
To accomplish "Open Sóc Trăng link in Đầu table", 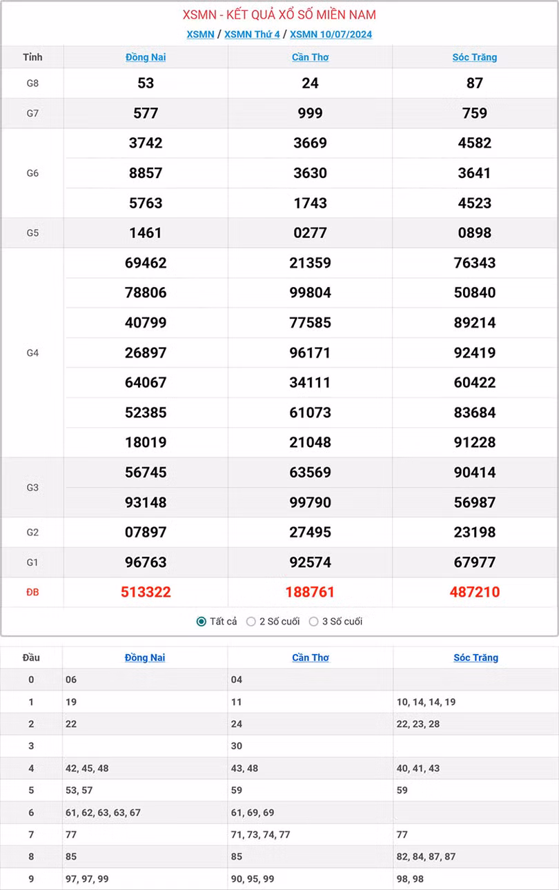I will coord(475,657).
